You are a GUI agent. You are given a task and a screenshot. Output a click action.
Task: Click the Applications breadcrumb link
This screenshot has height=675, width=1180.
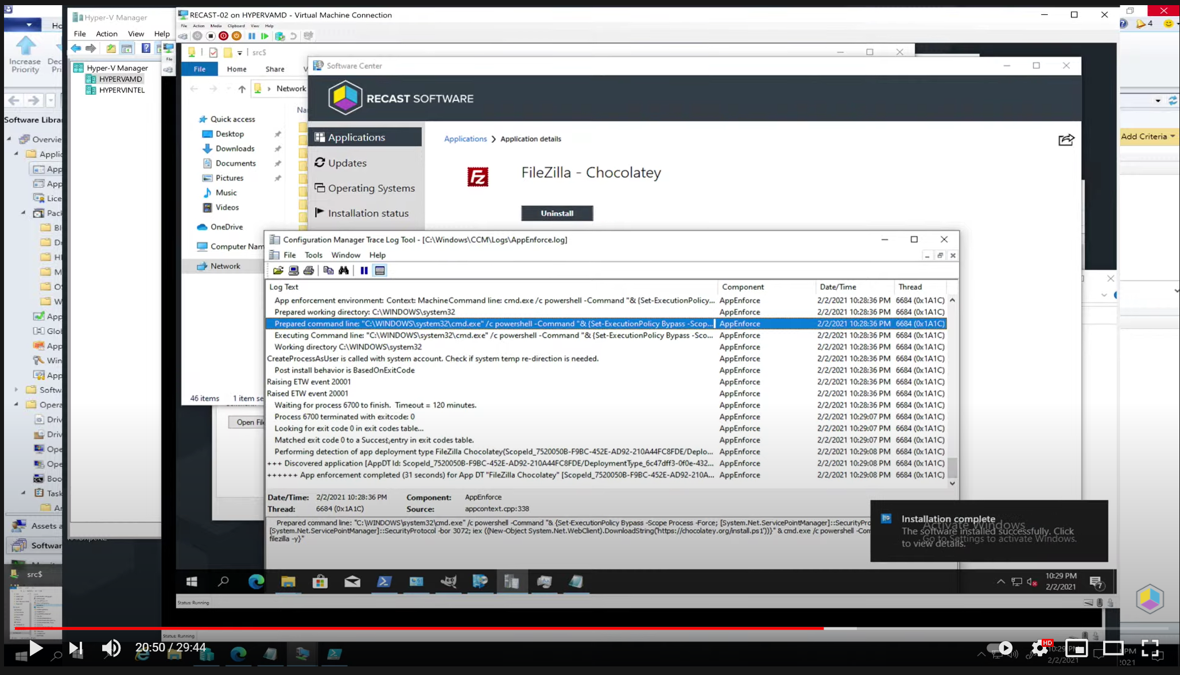point(465,139)
